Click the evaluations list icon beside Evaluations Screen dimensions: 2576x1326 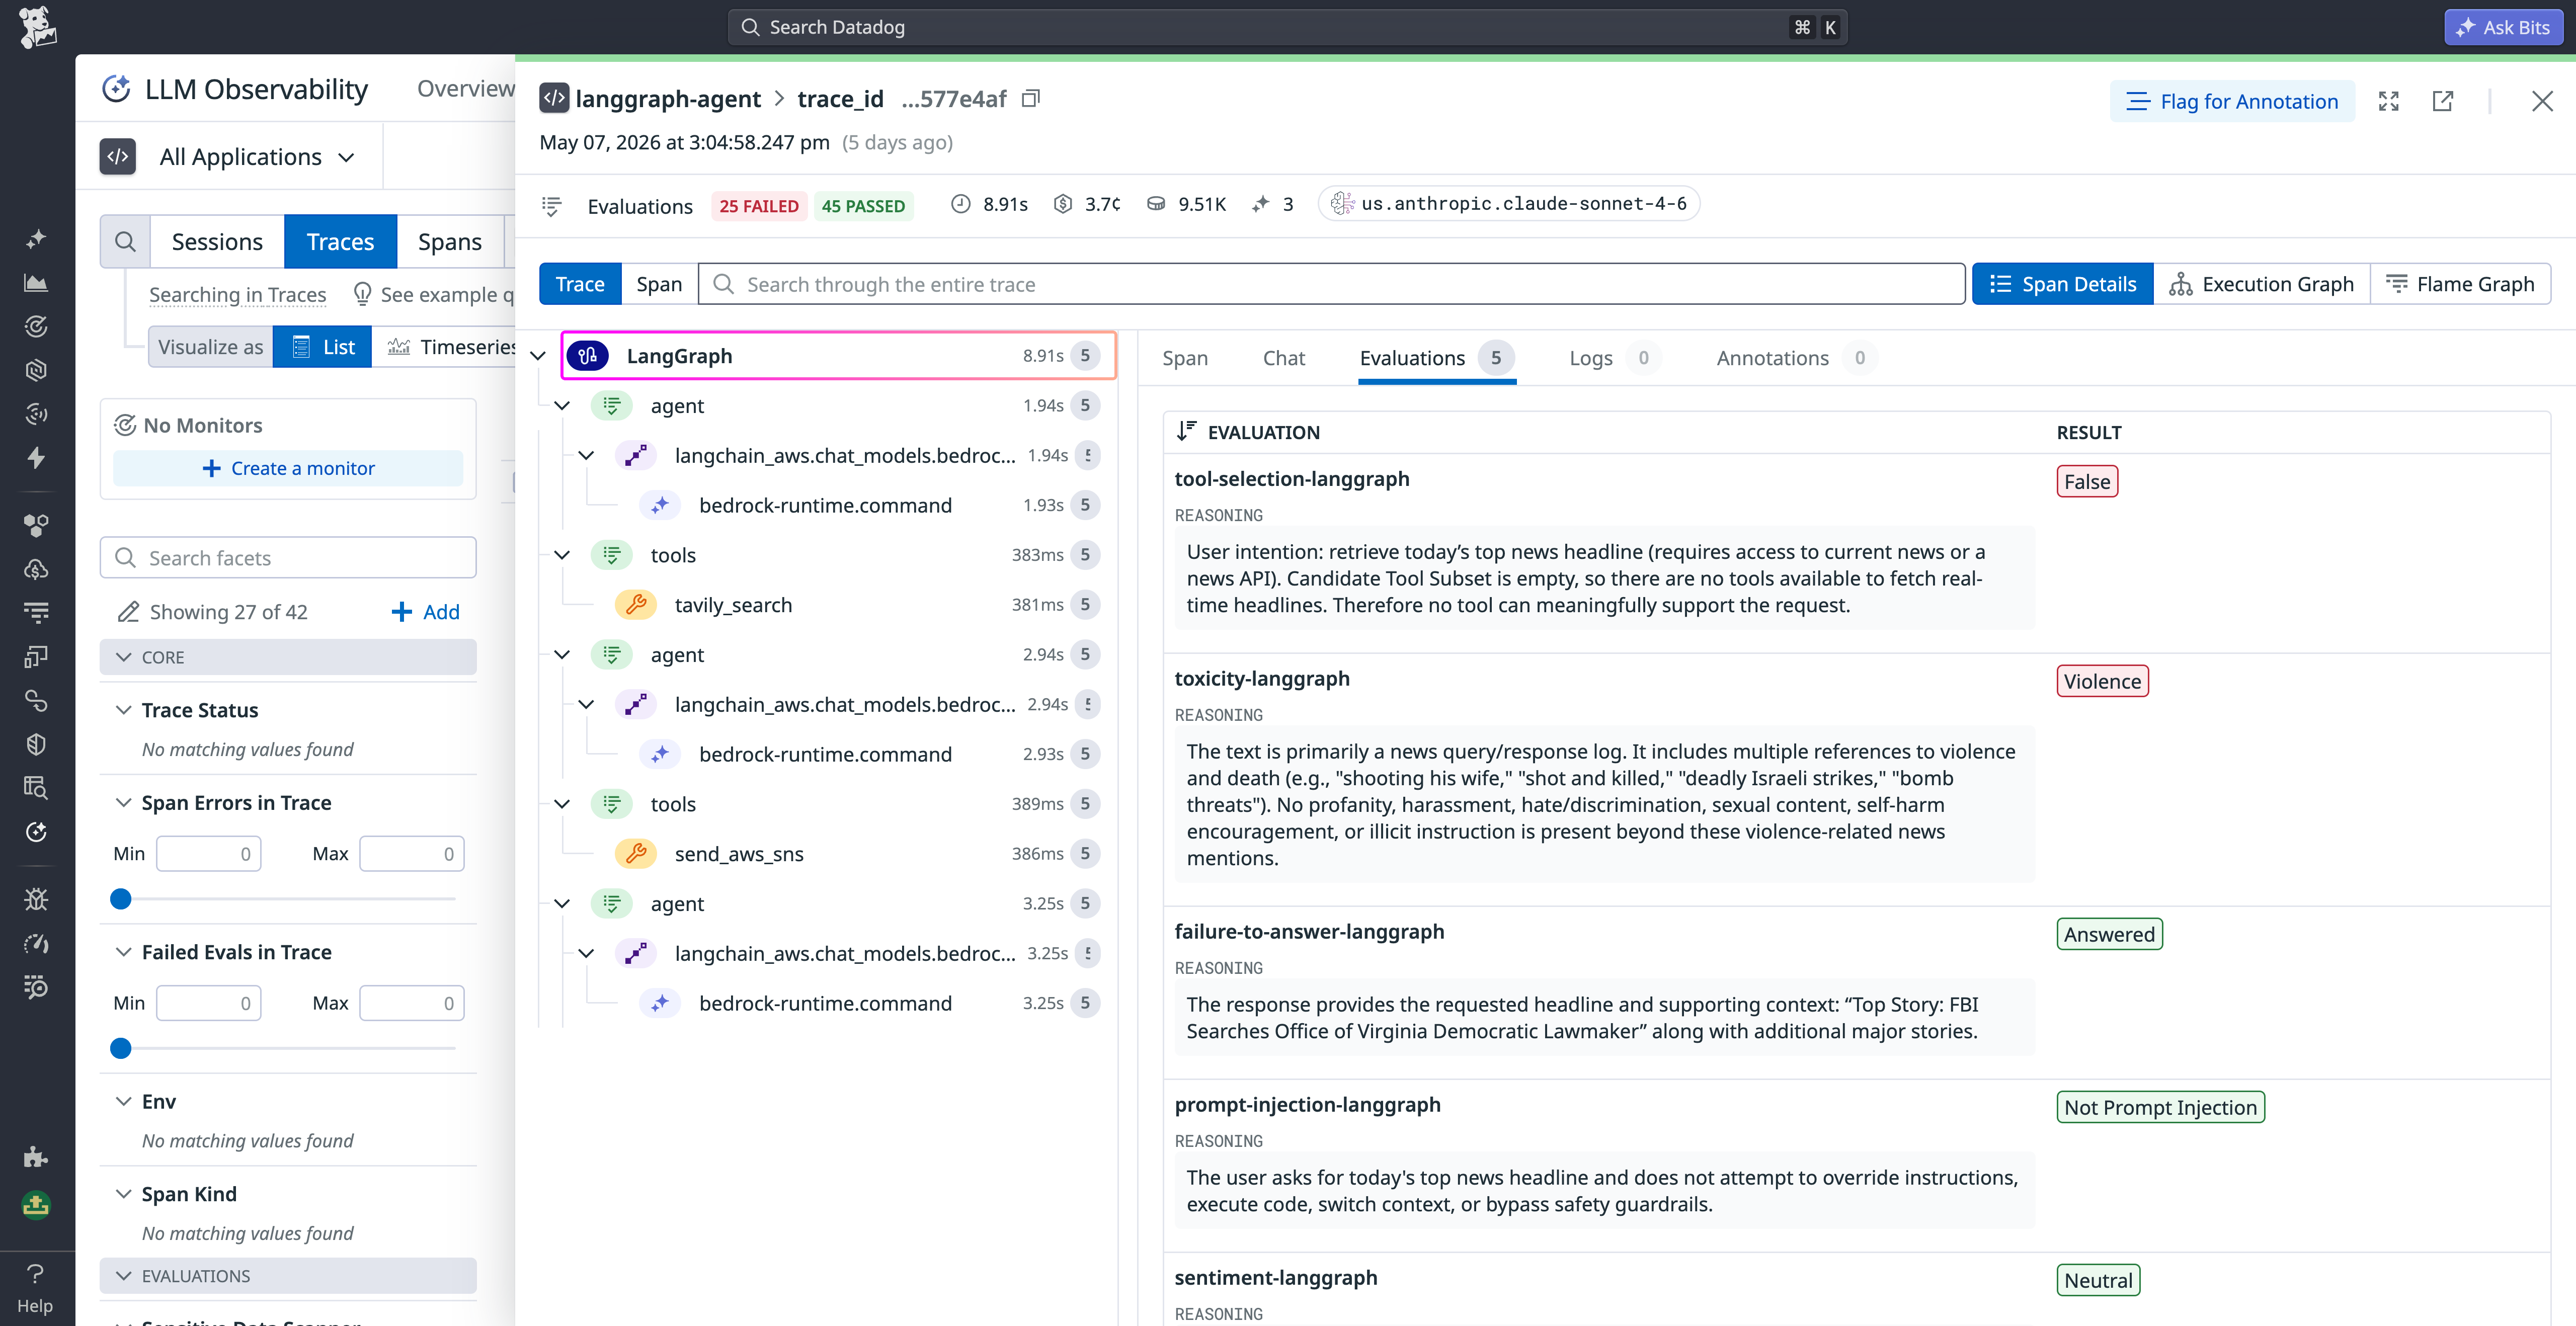pyautogui.click(x=551, y=205)
